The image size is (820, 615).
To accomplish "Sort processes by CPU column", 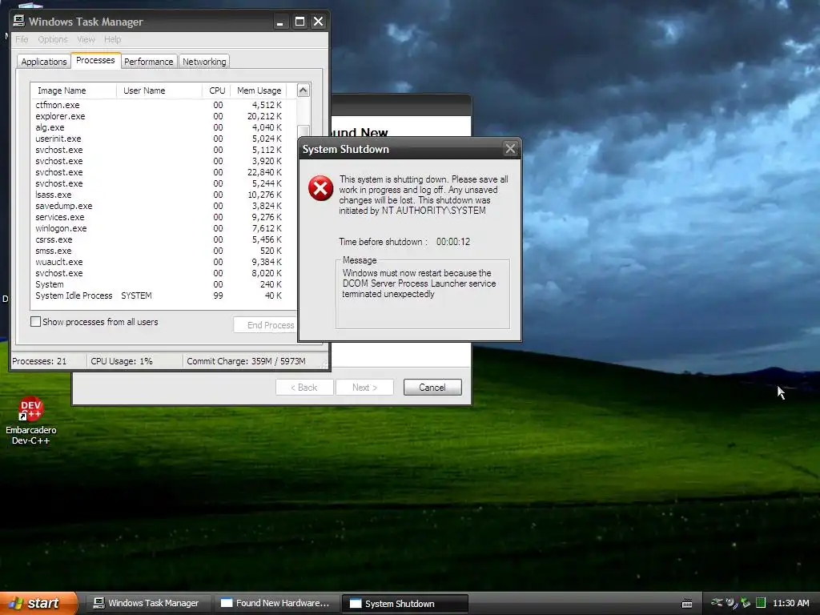I will (x=216, y=90).
